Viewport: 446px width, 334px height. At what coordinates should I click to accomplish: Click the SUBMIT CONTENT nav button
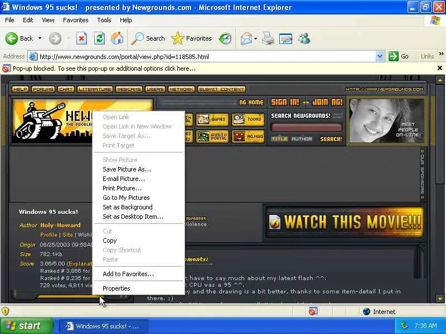point(221,89)
